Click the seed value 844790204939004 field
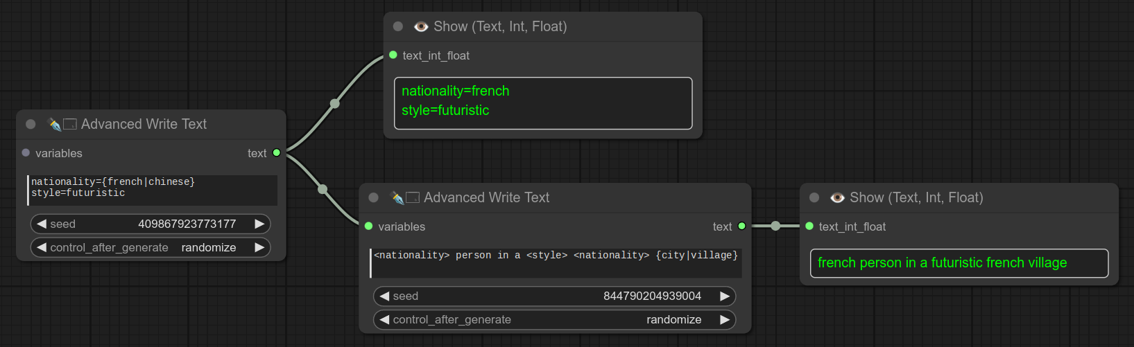Image resolution: width=1134 pixels, height=347 pixels. point(555,296)
